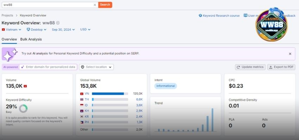
Task: Click the ID row volume bar
Action: tap(110, 105)
